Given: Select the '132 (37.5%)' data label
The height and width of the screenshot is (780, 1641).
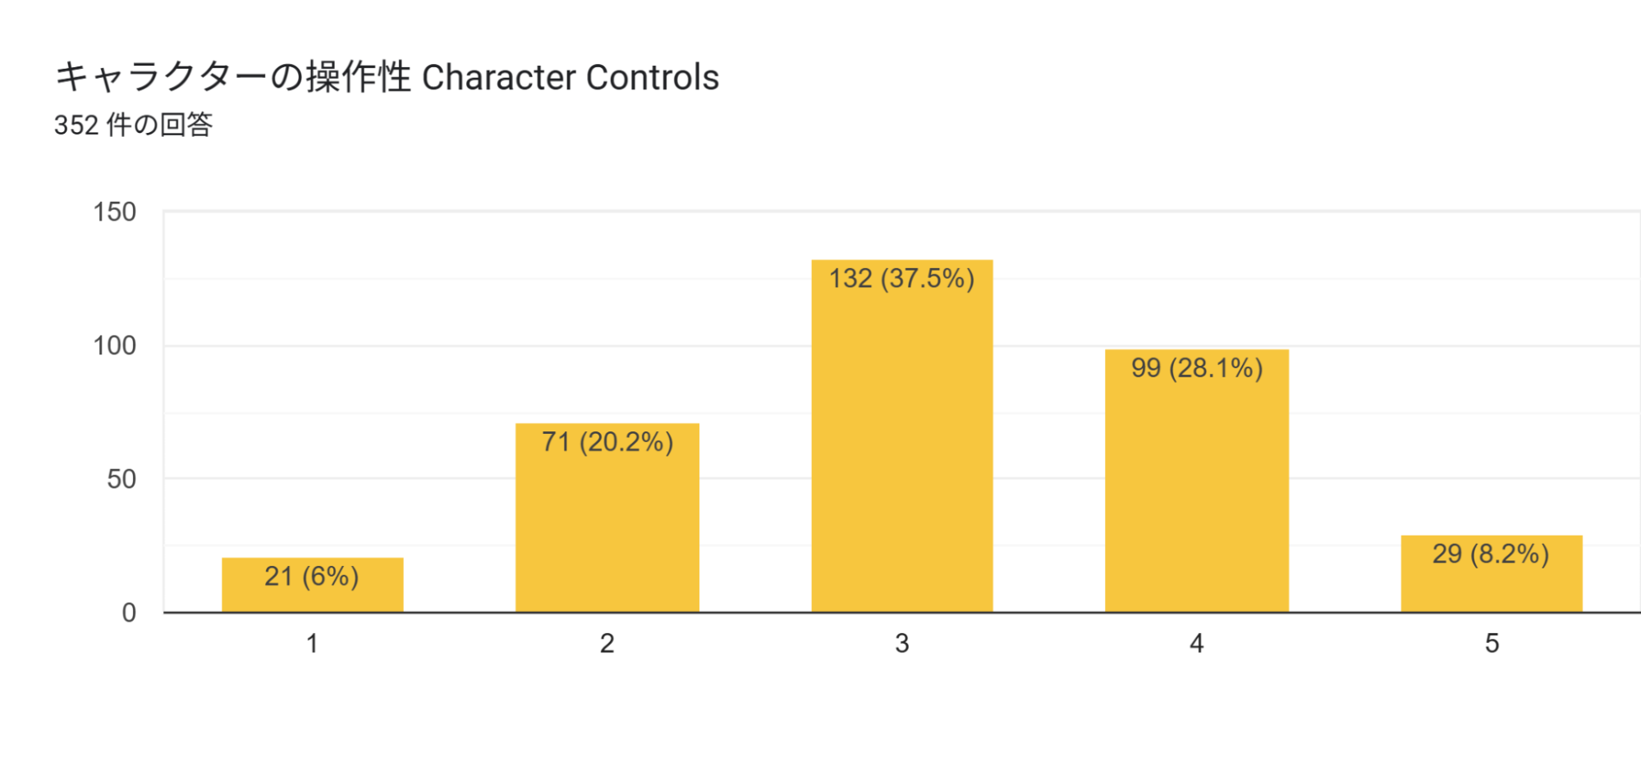Looking at the screenshot, I should (901, 279).
